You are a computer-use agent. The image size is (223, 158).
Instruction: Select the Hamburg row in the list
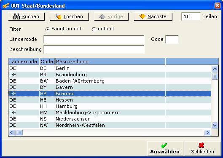[110, 106]
